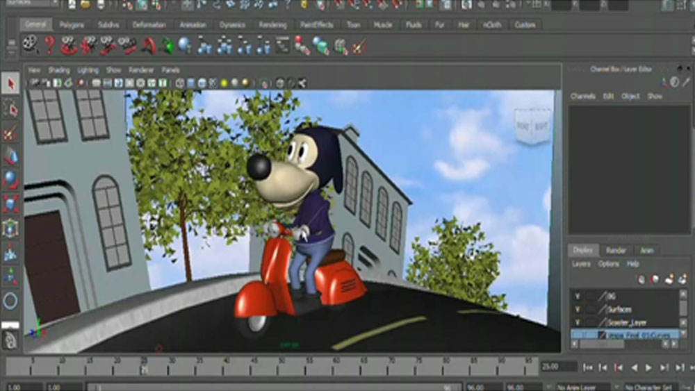Viewport: 695px width, 391px height.
Task: Open the Render layer tab
Action: coord(616,250)
